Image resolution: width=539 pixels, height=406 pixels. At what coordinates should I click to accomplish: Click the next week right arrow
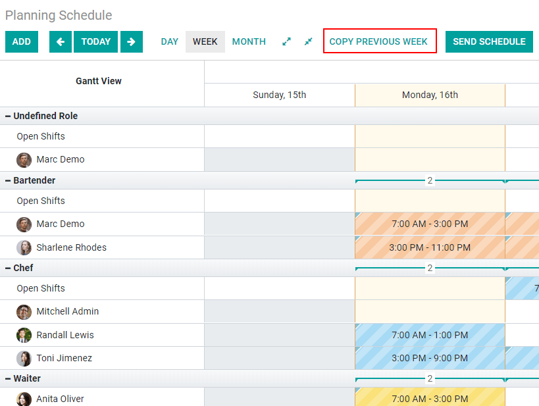pyautogui.click(x=132, y=41)
